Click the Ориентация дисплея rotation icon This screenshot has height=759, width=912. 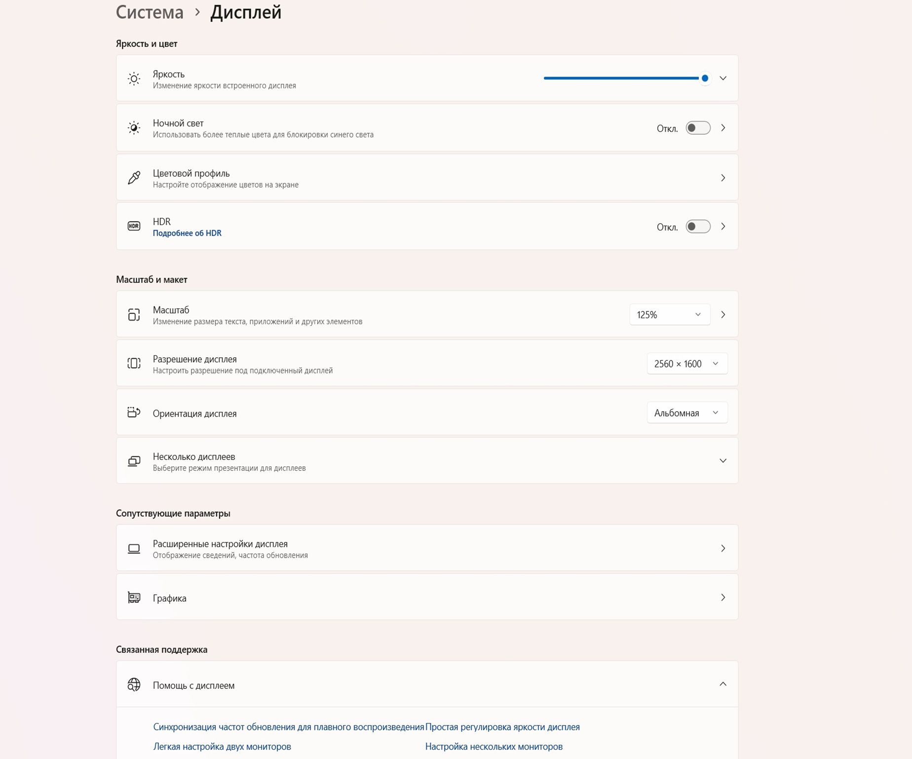tap(134, 413)
